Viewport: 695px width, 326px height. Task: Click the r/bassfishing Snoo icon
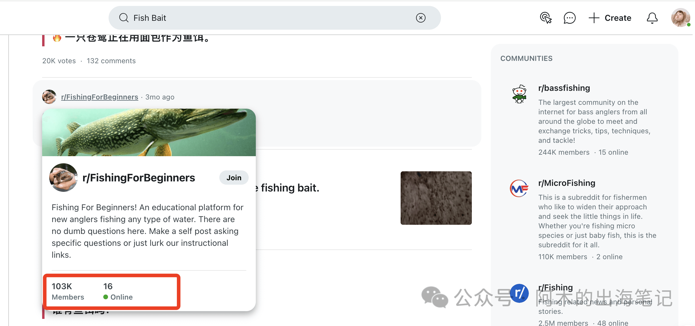tap(519, 94)
